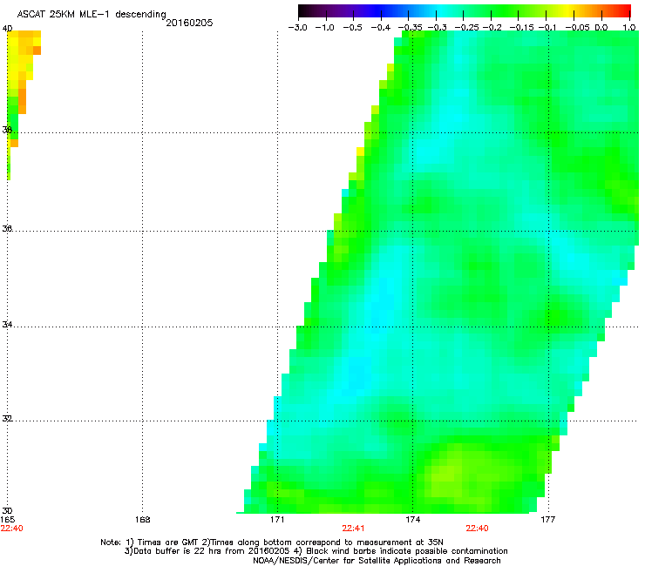Image resolution: width=645 pixels, height=566 pixels.
Task: Click the latitude label "34"
Action: pos(7,325)
